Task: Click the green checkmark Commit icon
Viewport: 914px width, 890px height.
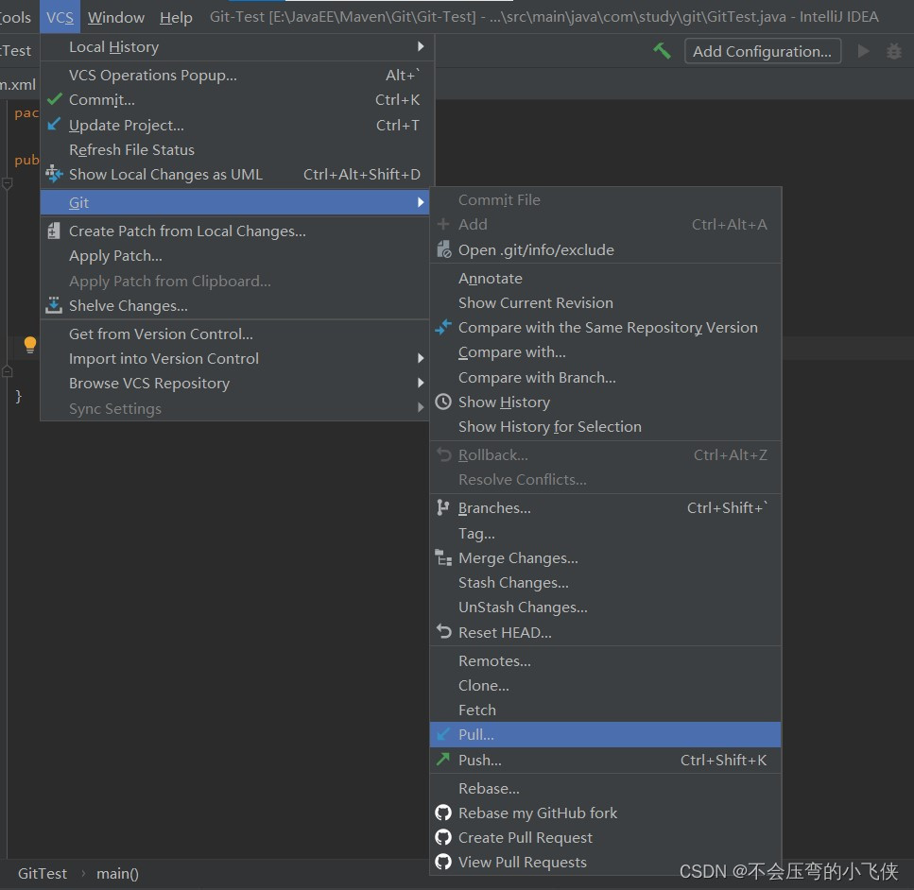Action: (54, 99)
